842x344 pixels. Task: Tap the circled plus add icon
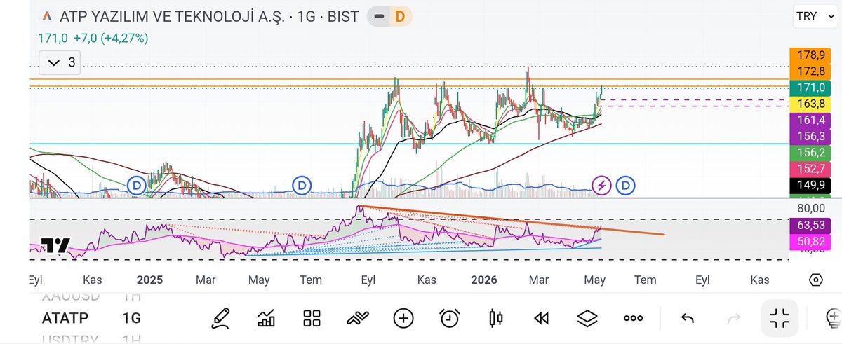tap(403, 318)
